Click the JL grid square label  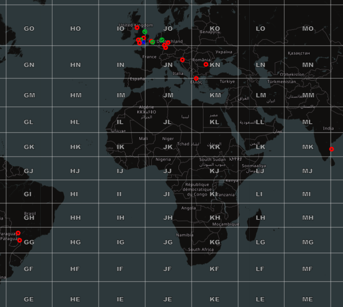pos(167,122)
